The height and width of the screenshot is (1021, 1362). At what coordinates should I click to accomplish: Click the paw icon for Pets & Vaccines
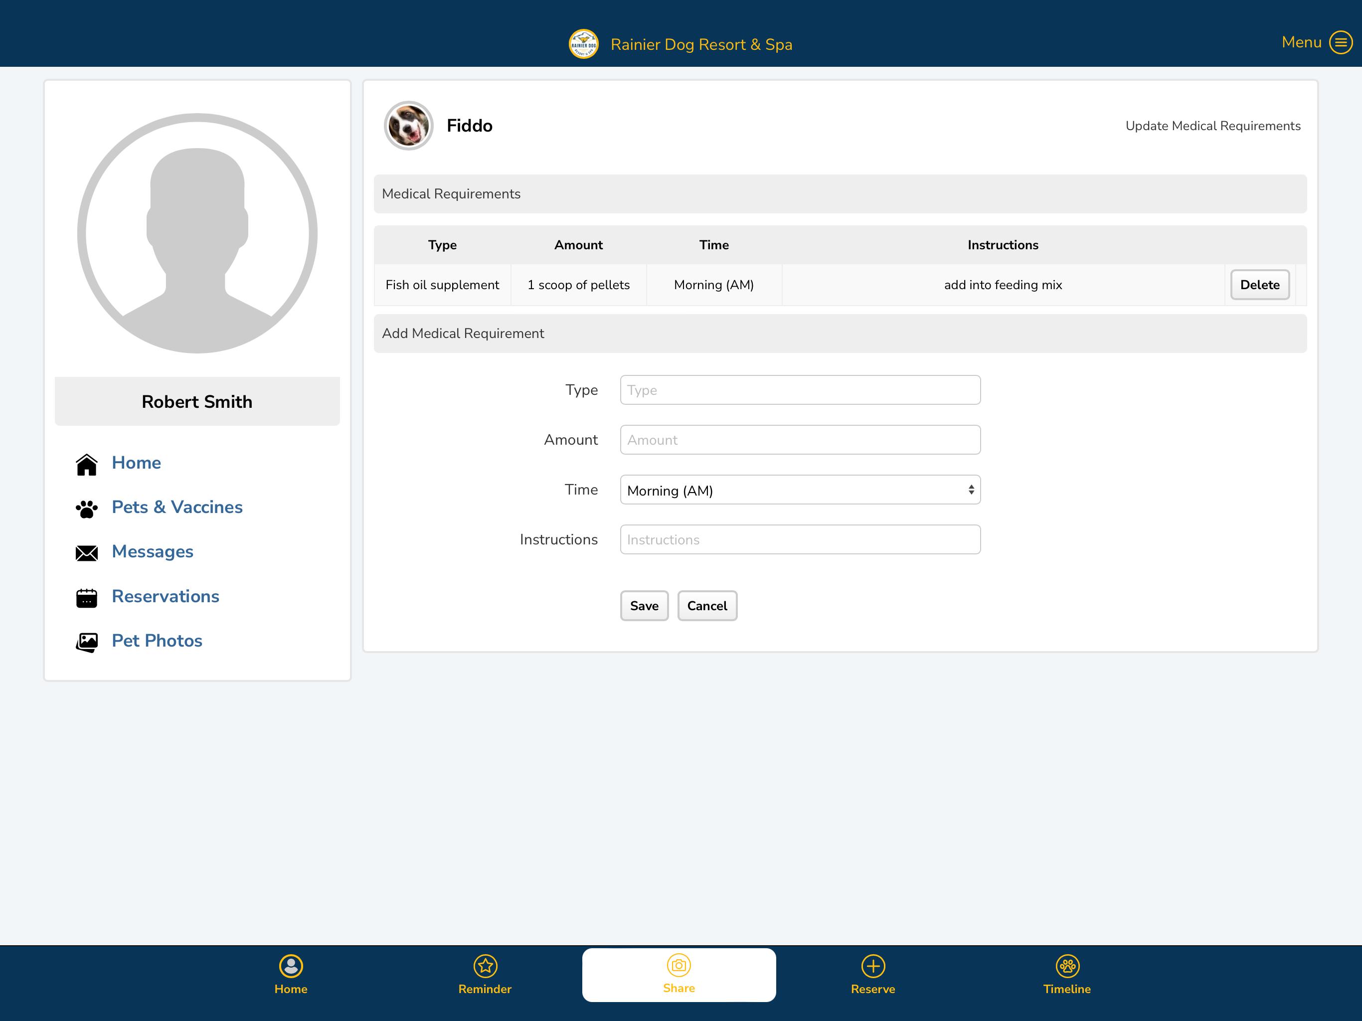[x=87, y=509]
